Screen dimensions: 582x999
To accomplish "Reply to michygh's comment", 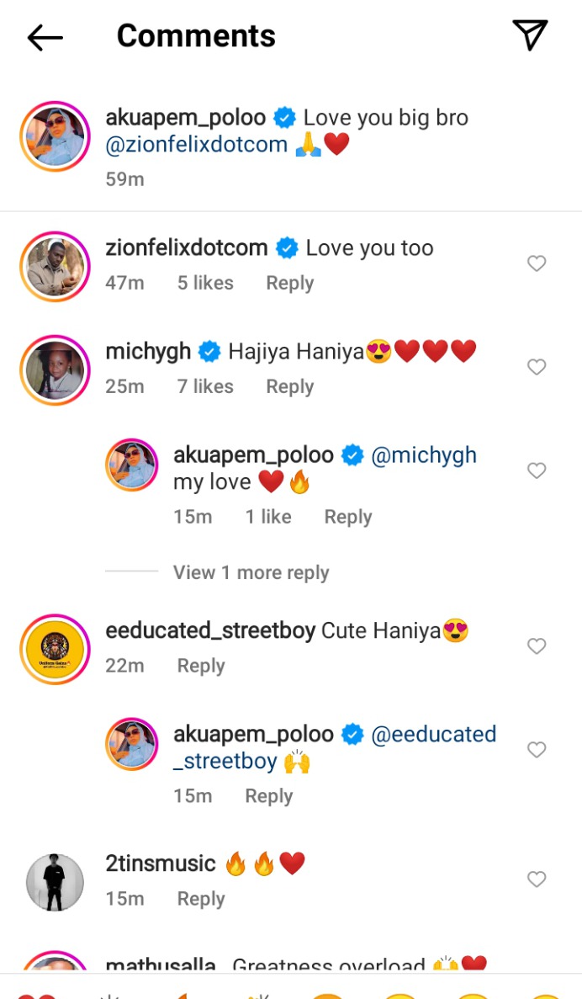I will tap(289, 387).
